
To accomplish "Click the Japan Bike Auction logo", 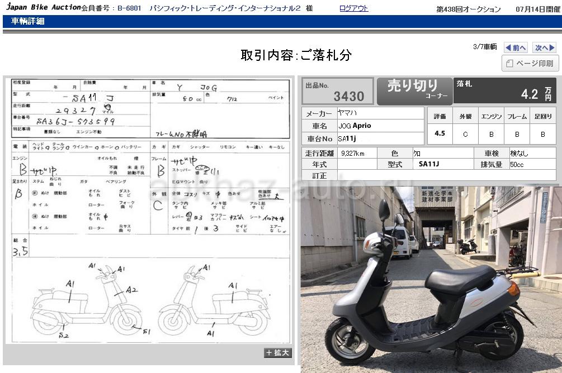I will tap(44, 7).
